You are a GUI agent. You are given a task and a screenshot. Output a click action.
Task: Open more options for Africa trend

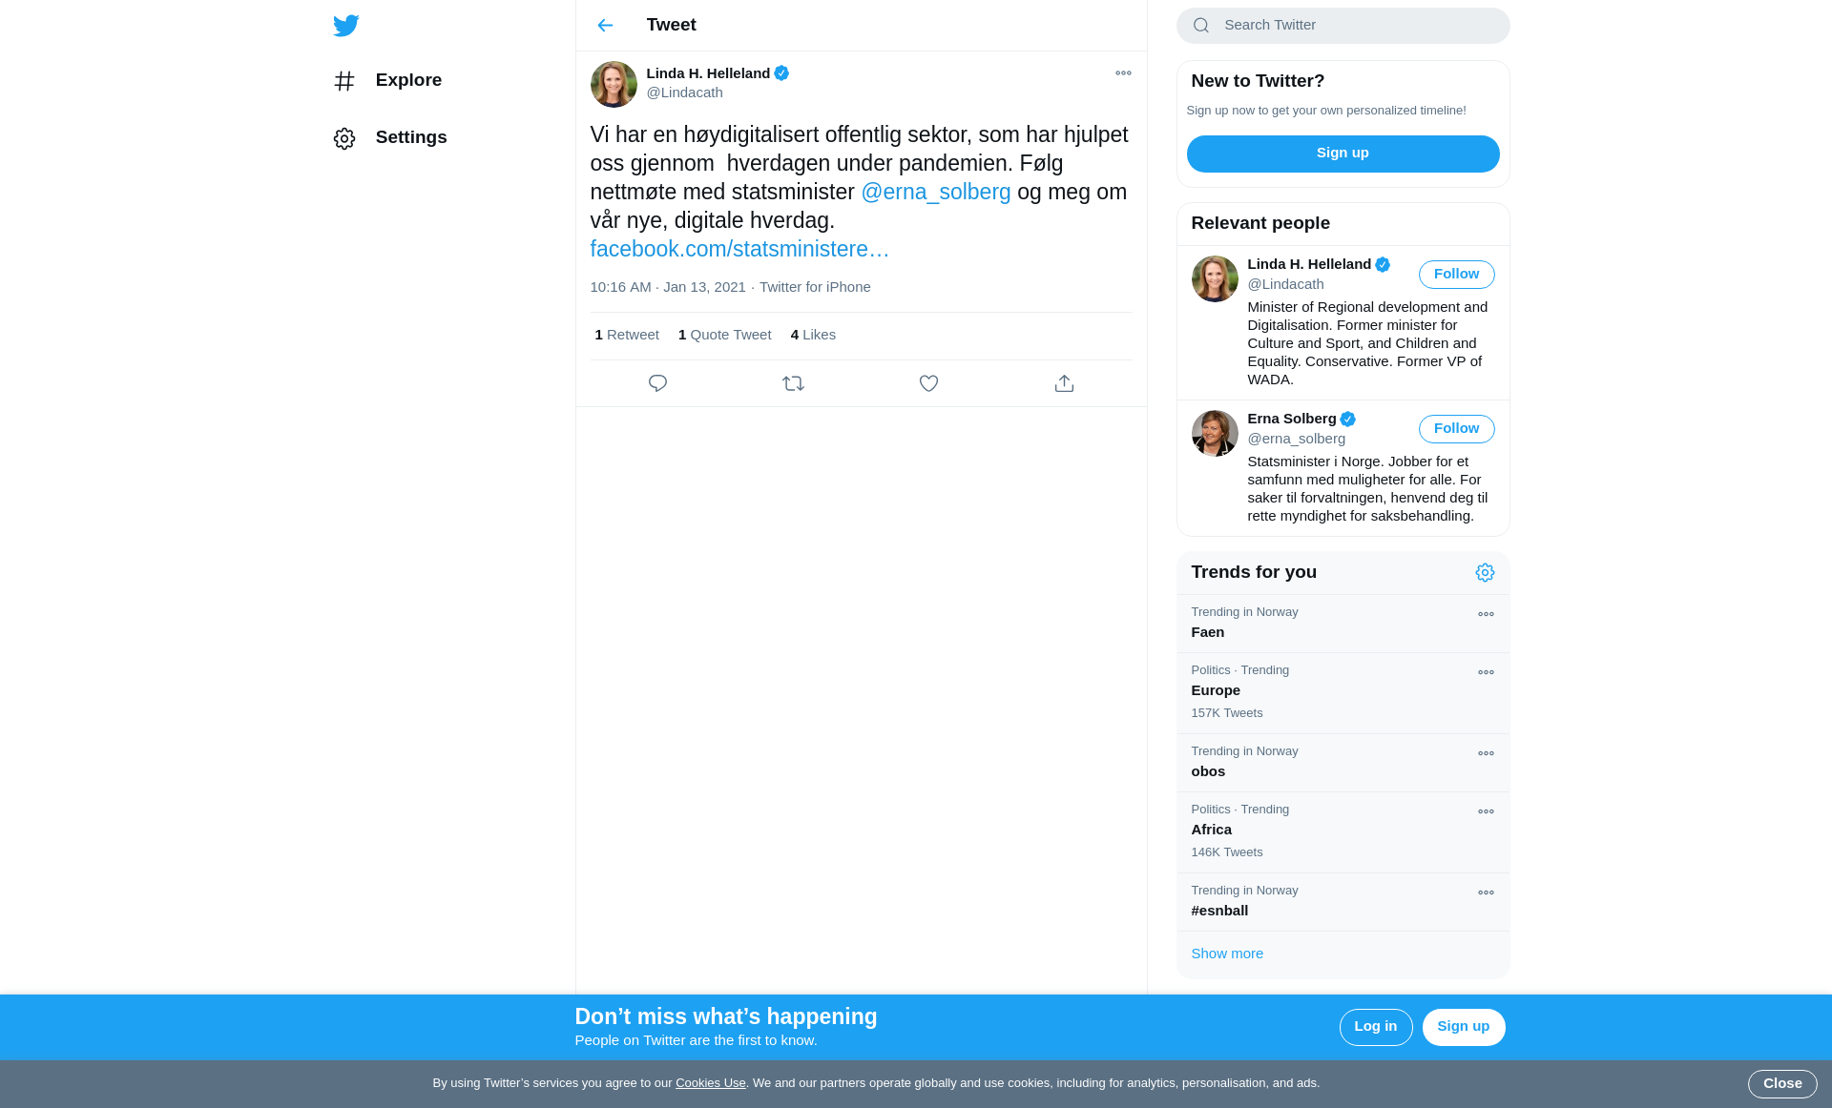coord(1486,811)
